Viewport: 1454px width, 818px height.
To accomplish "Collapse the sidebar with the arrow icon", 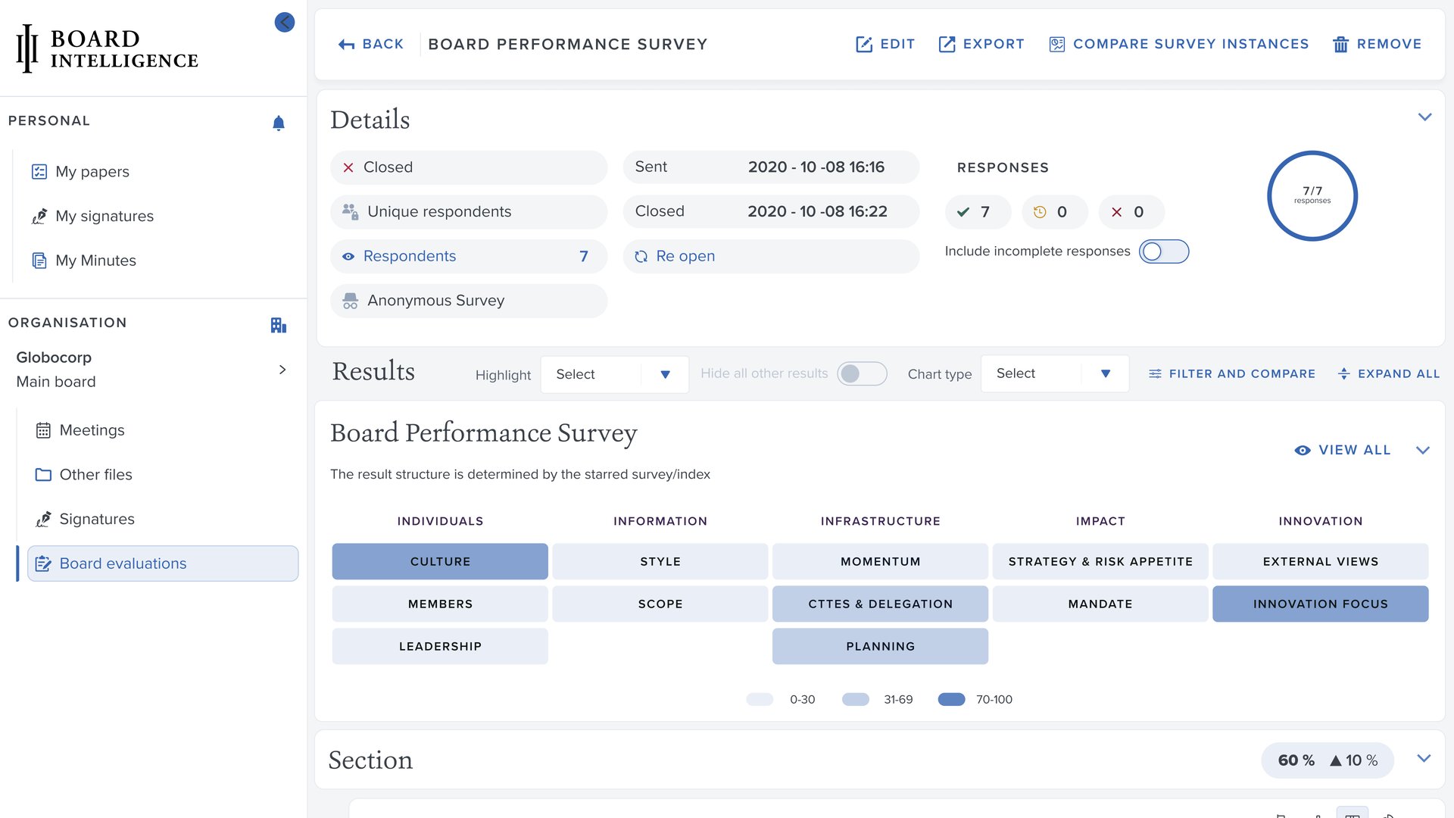I will (x=285, y=22).
